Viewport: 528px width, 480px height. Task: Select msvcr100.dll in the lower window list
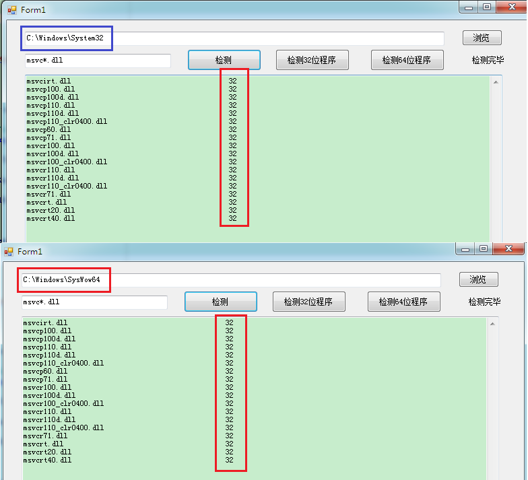(x=47, y=388)
